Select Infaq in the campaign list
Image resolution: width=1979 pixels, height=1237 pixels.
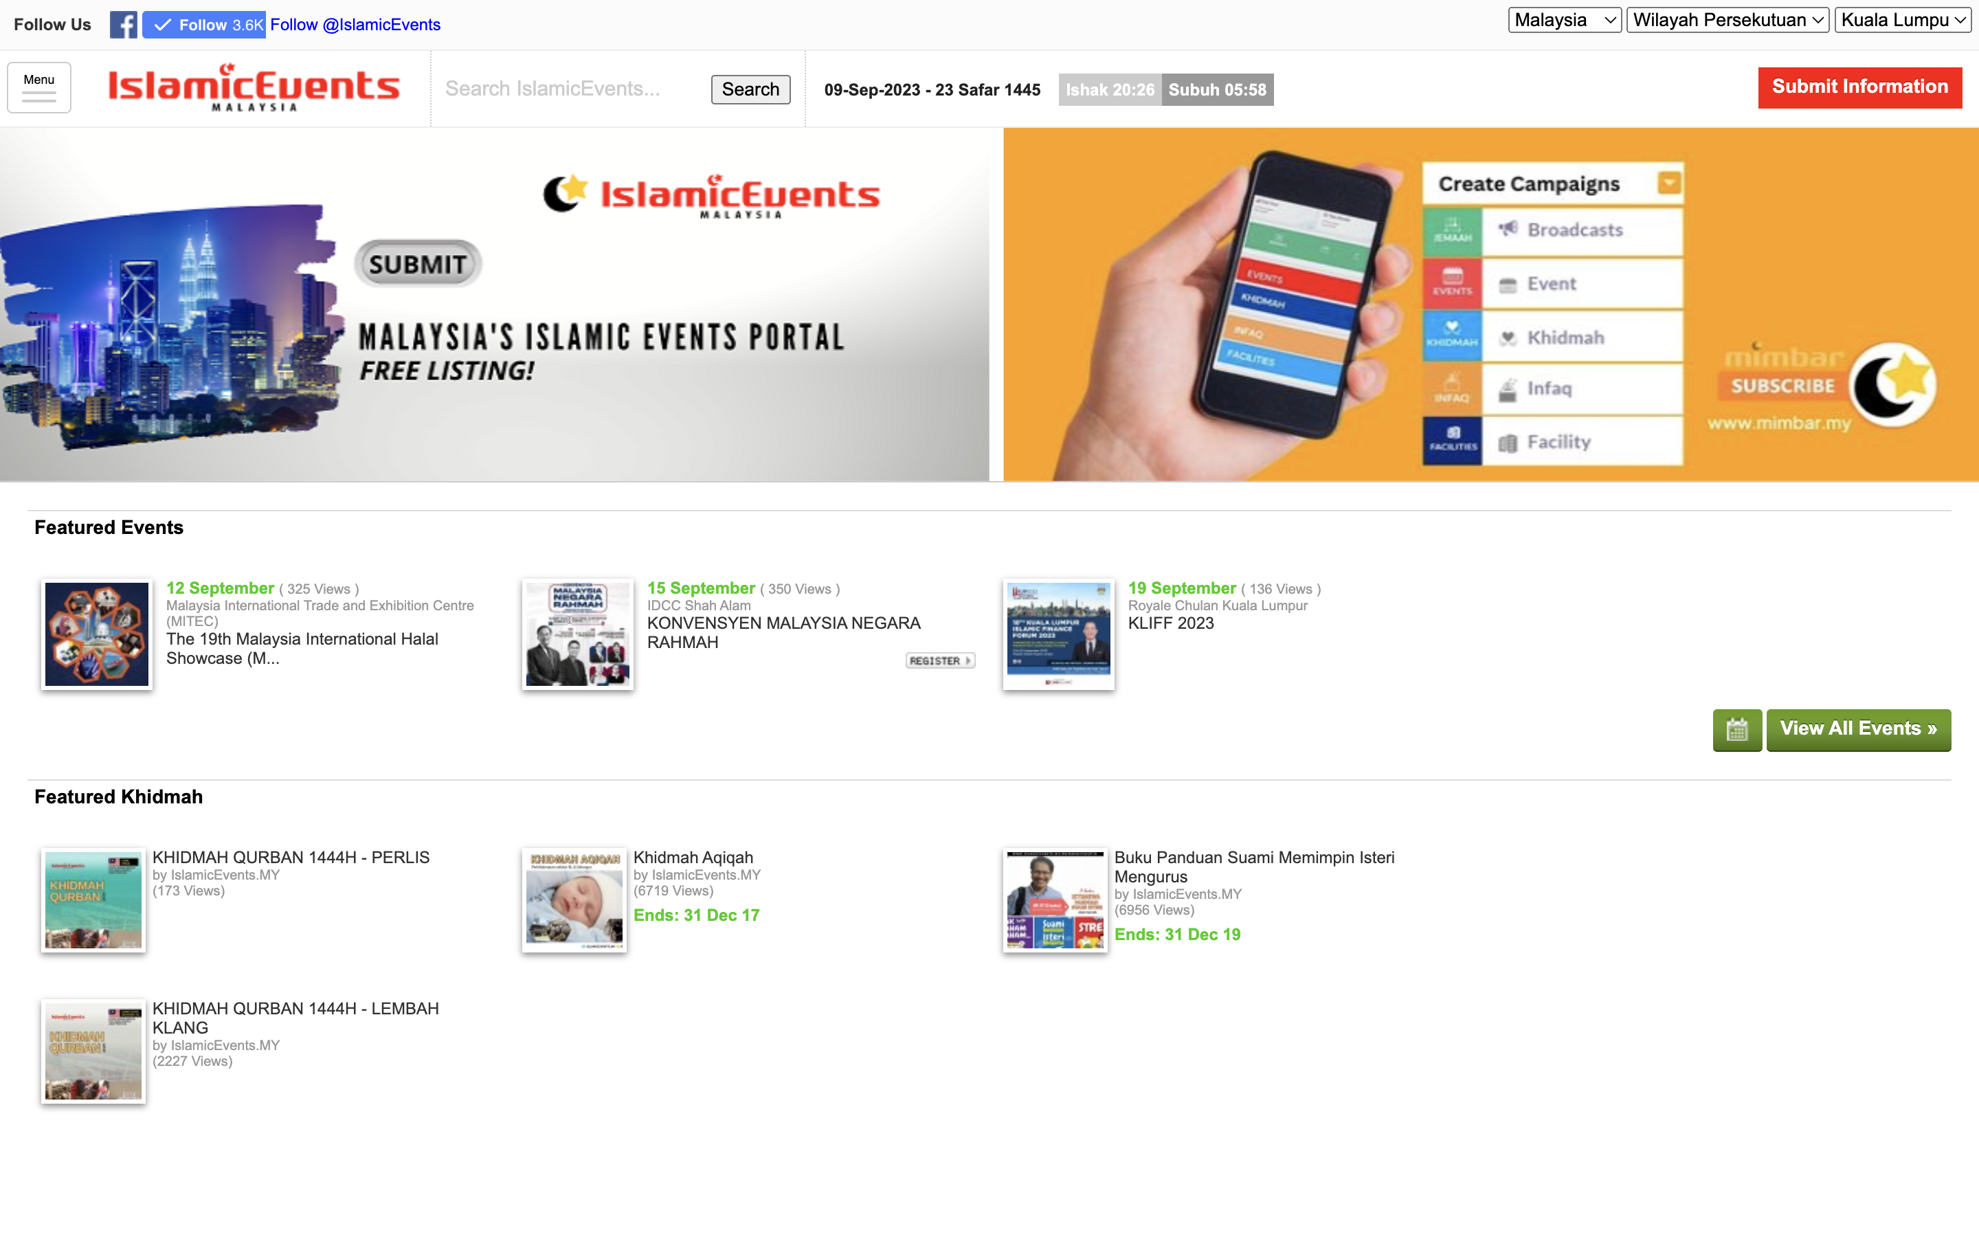(x=1583, y=388)
